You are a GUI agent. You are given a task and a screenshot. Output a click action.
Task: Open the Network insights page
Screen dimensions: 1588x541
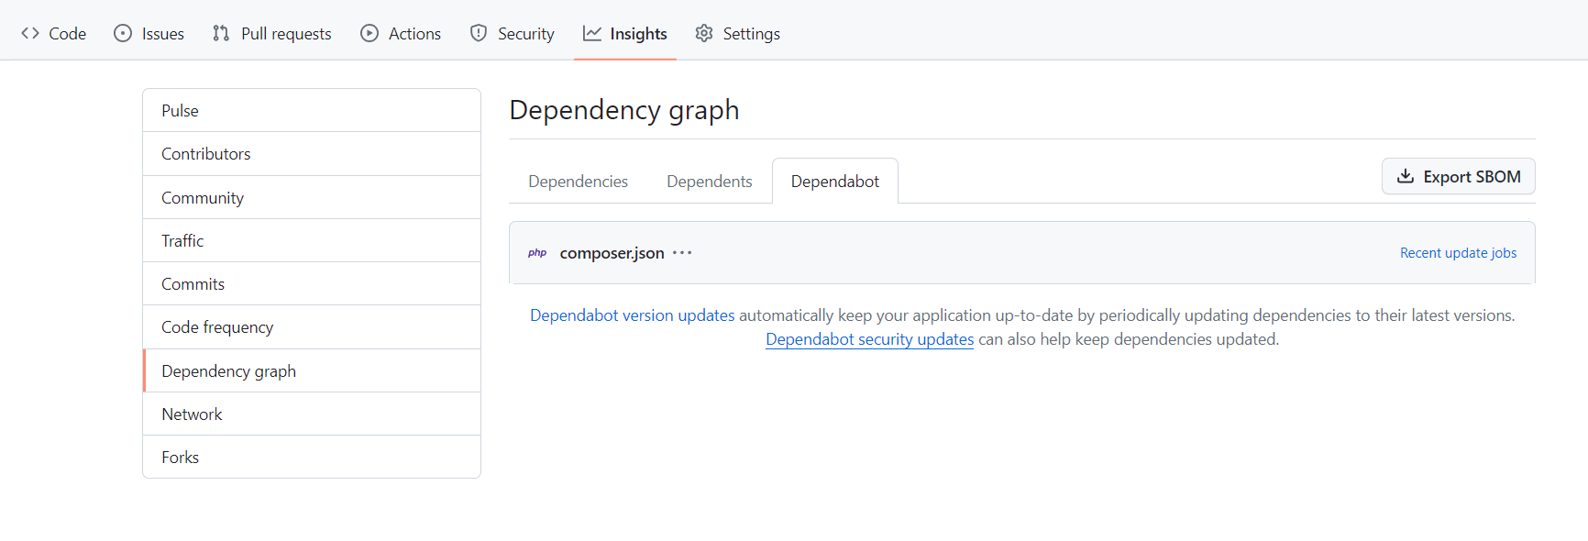[192, 414]
